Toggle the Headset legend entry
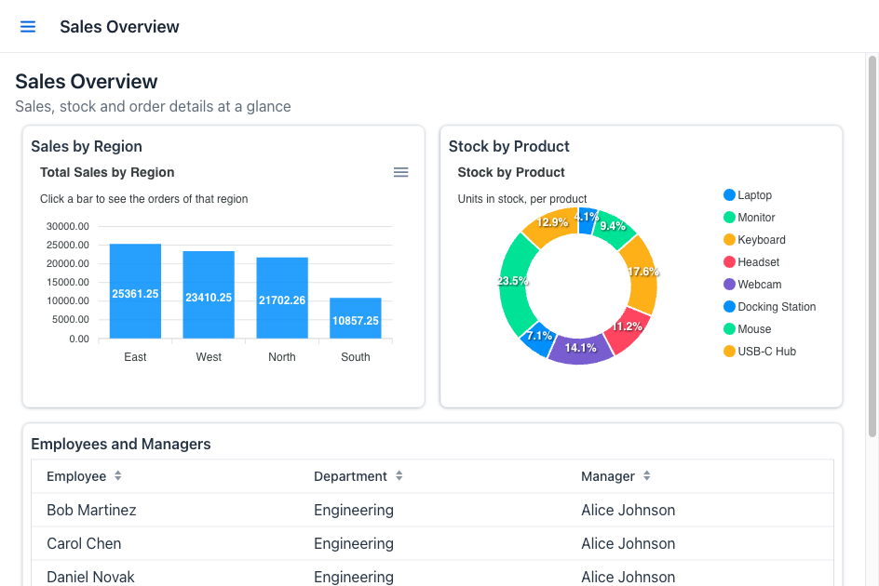879x586 pixels. [751, 262]
